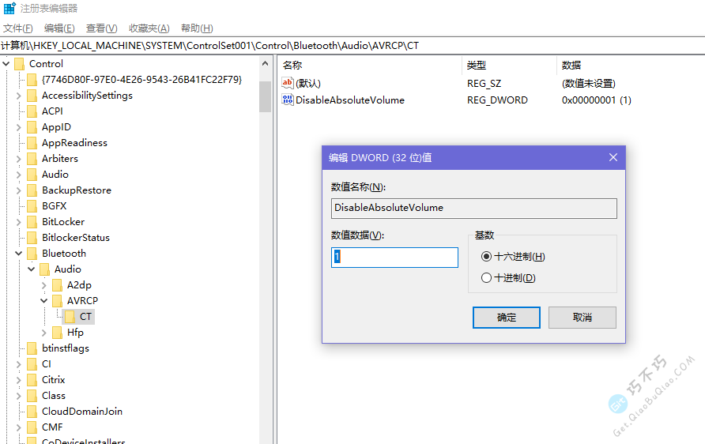Click the CloudDomainJoin folder icon

32,412
